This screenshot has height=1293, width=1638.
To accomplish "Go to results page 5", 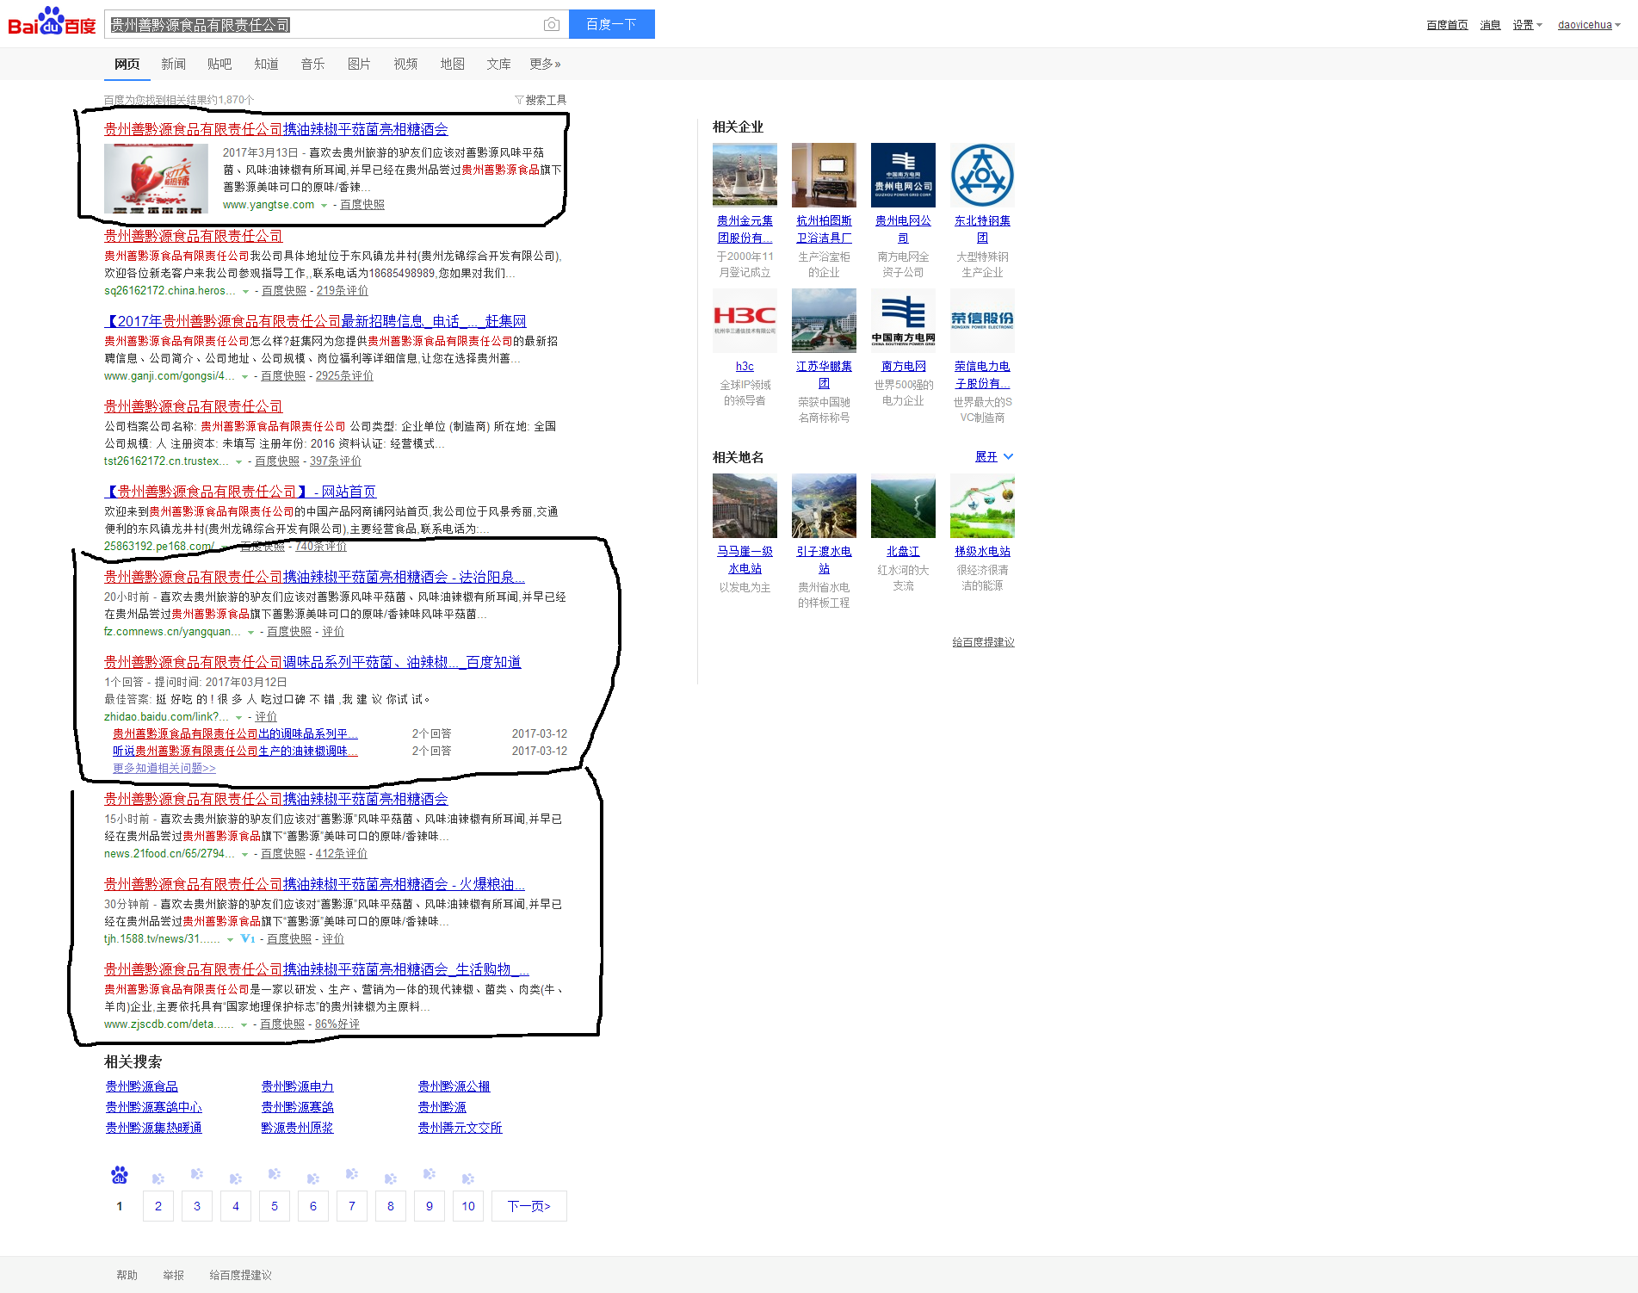I will click(275, 1206).
